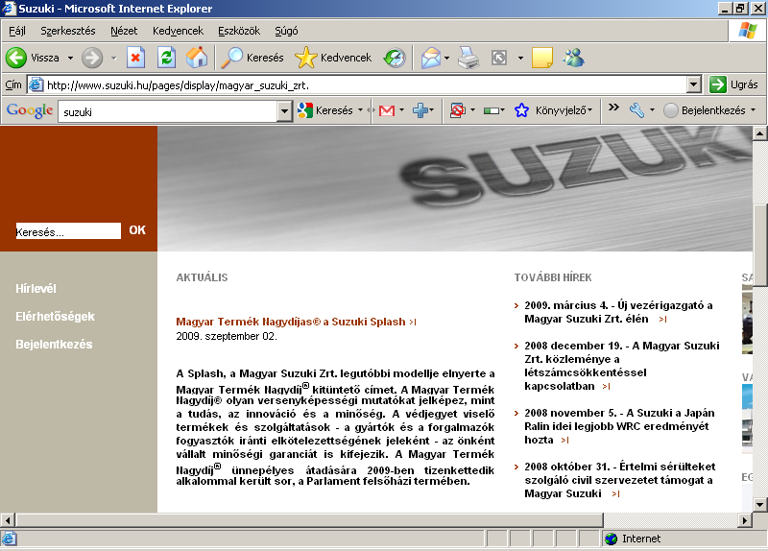Screen dimensions: 768x551
Task: Open the Fájl menu
Action: [17, 31]
